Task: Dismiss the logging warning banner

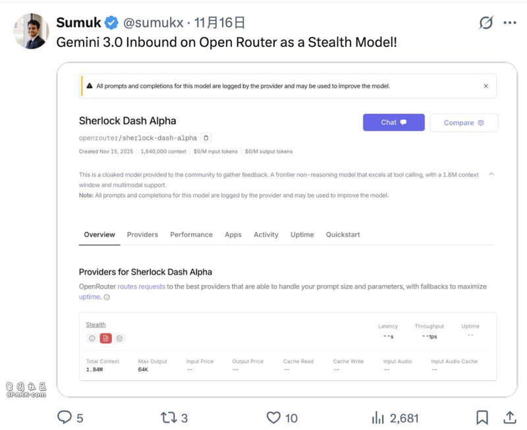Action: 486,86
